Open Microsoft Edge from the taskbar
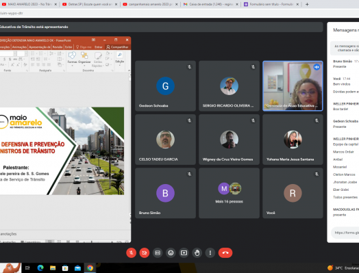The height and width of the screenshot is (273, 359). click(40, 268)
